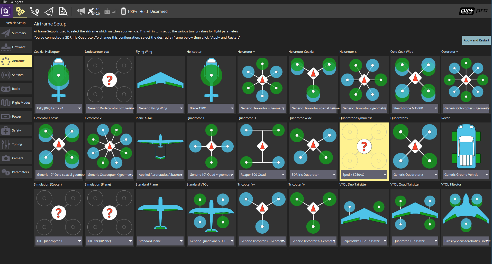Expand the Blade 130X helicopter dropdown
The image size is (492, 264).
(x=211, y=108)
